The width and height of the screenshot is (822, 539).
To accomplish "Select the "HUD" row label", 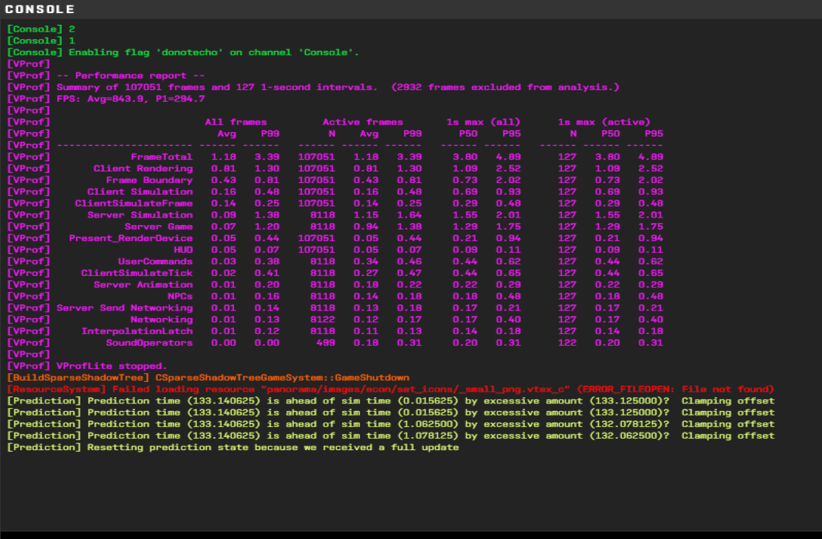I will (x=184, y=249).
